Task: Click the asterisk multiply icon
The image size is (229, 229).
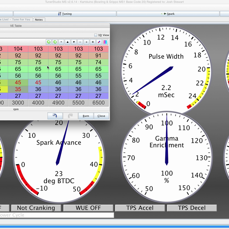Action: click(93, 42)
